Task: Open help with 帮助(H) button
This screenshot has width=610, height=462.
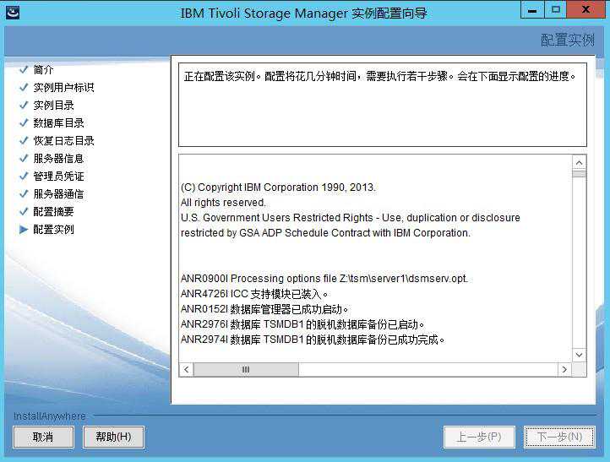Action: [x=113, y=437]
